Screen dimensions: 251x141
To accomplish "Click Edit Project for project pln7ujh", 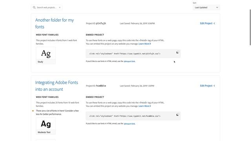I will (206, 23).
